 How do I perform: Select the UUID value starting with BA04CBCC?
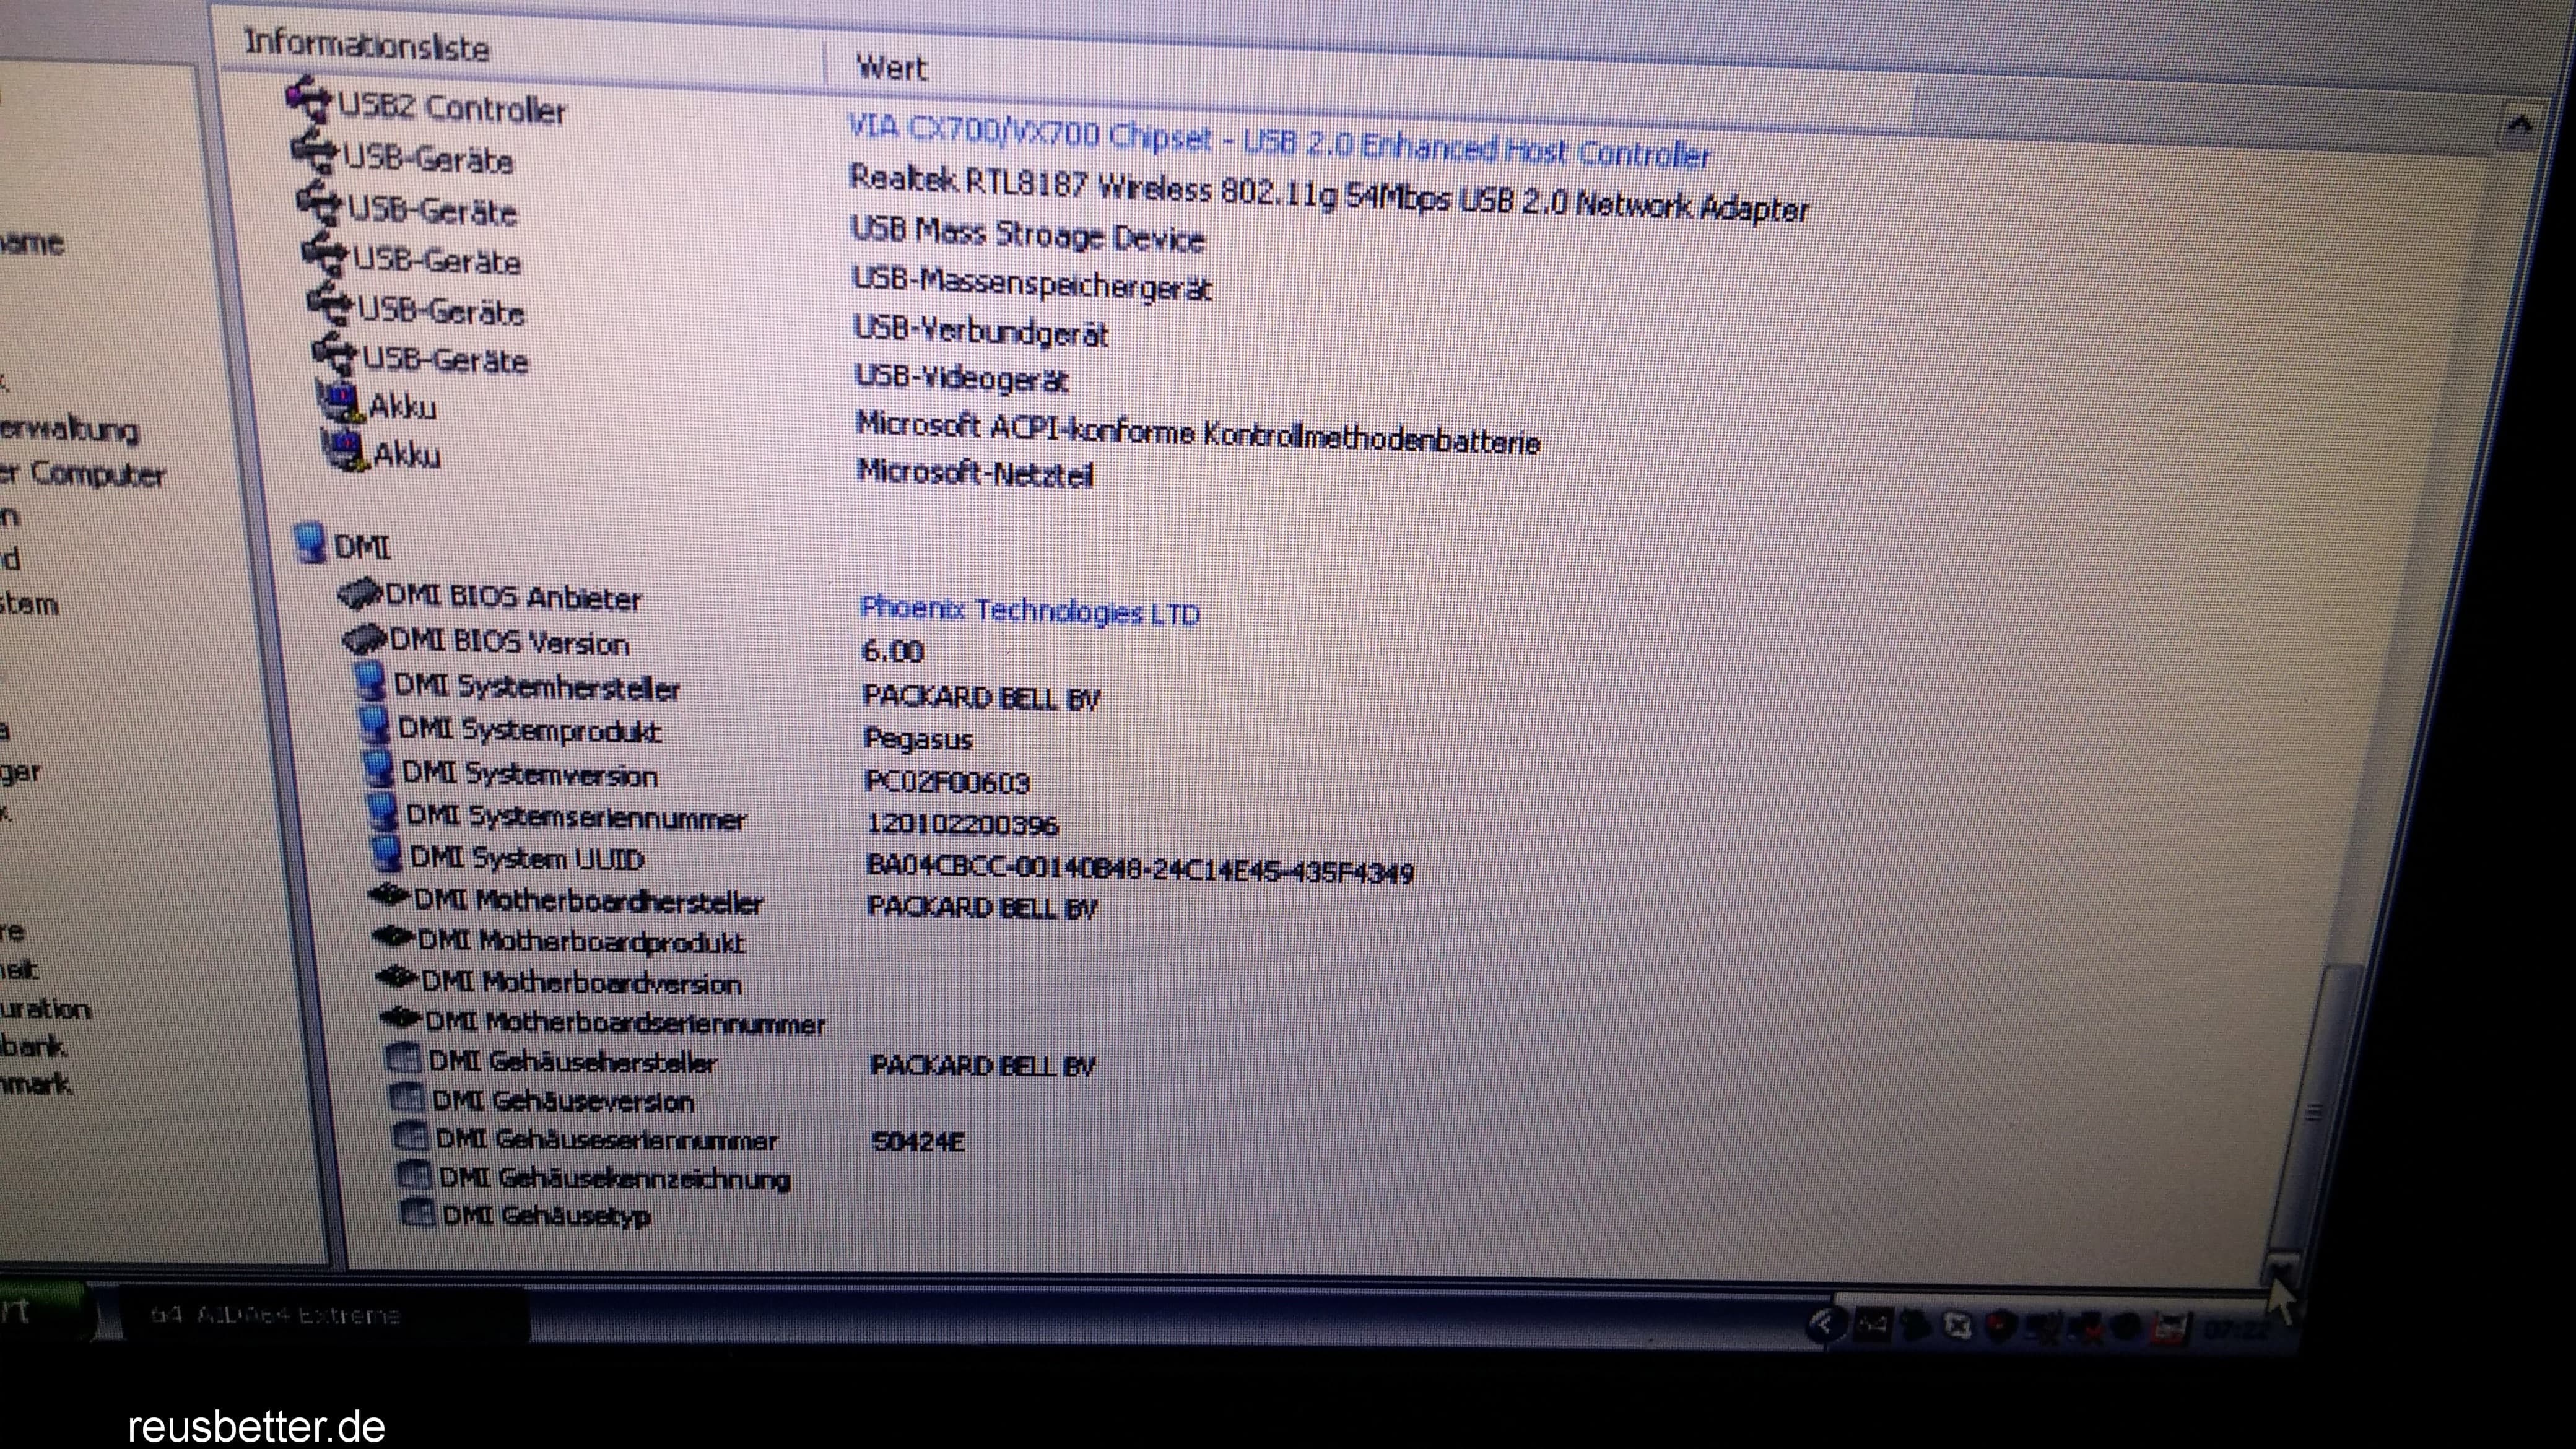1140,868
